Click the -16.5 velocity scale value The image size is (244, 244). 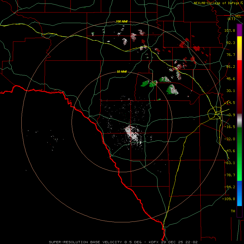[230, 127]
